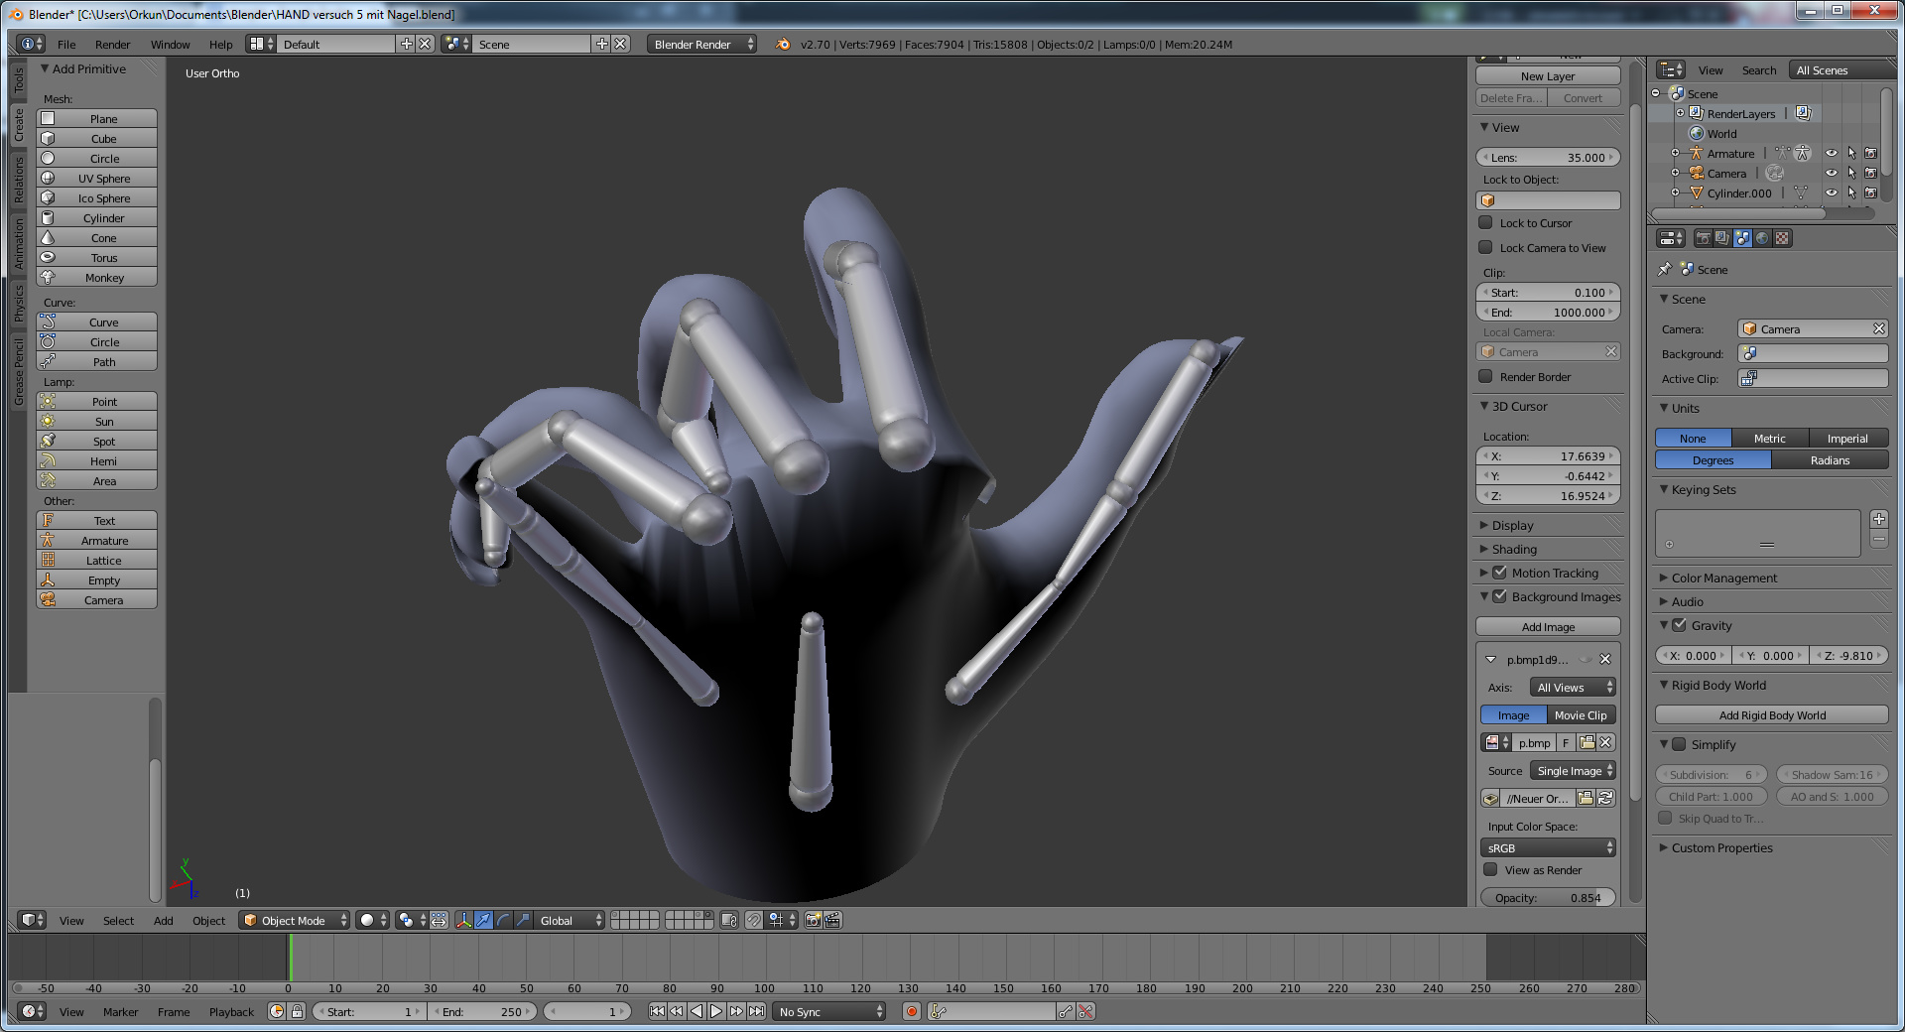Screen dimensions: 1905x1032
Task: Open the File menu
Action: click(66, 45)
